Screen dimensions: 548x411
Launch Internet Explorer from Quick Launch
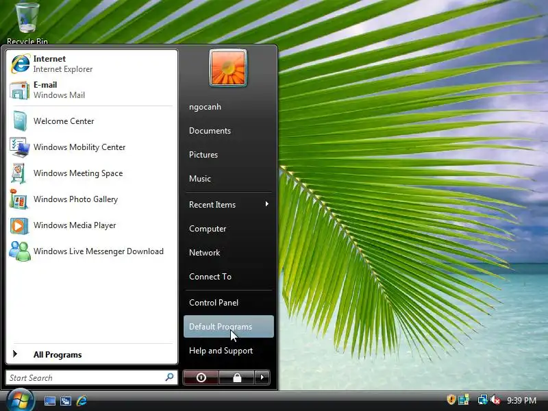click(x=82, y=401)
